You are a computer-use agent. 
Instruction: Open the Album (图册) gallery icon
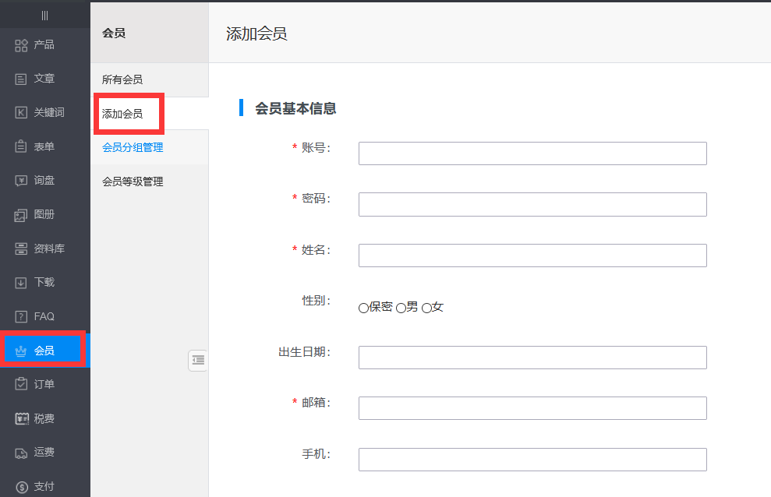22,215
